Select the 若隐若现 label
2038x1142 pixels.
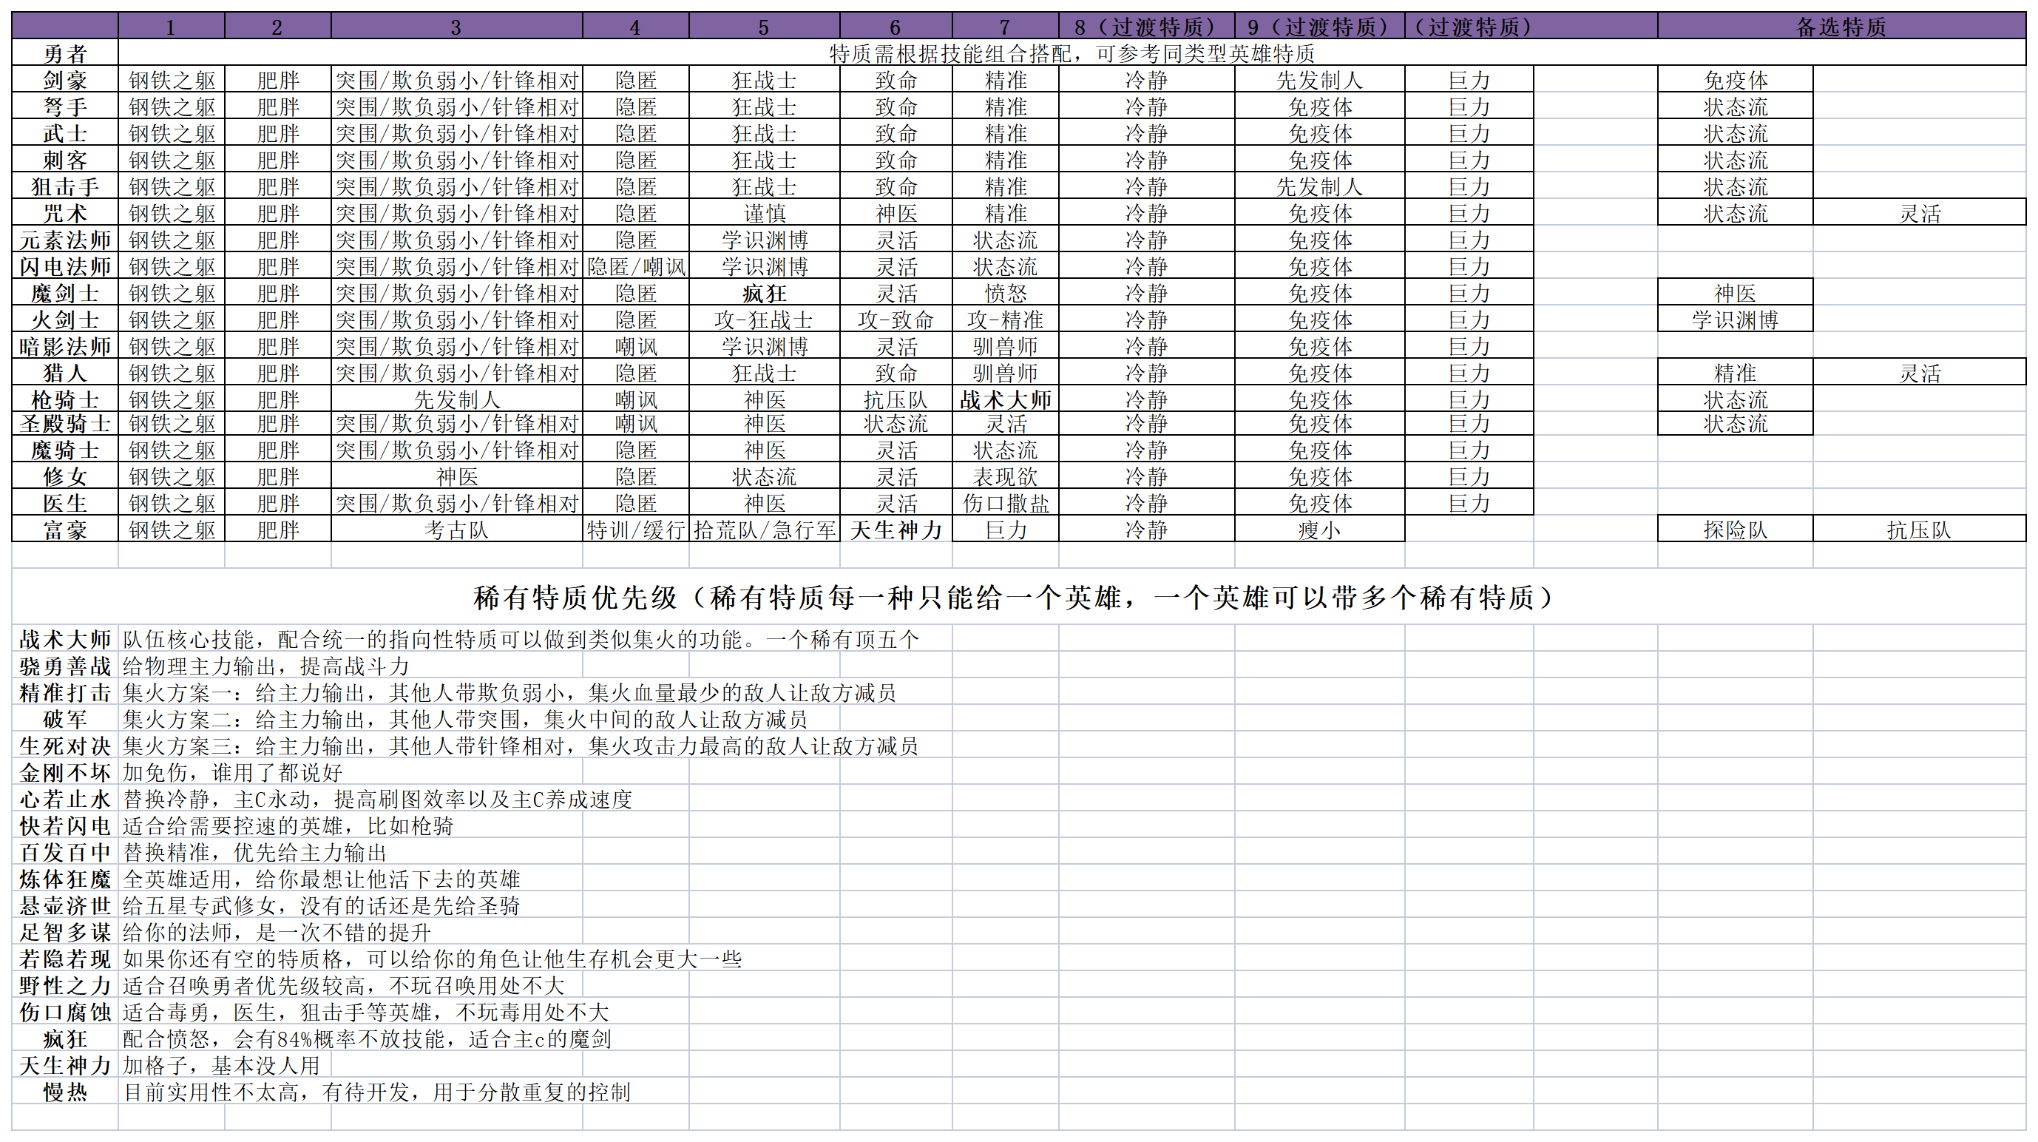click(65, 959)
